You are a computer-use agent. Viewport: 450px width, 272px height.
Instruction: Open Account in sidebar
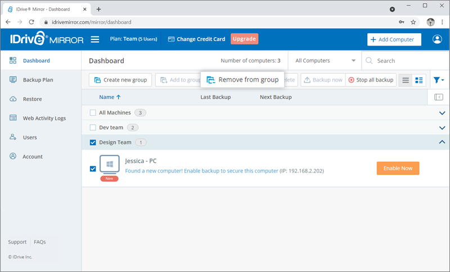coord(40,156)
